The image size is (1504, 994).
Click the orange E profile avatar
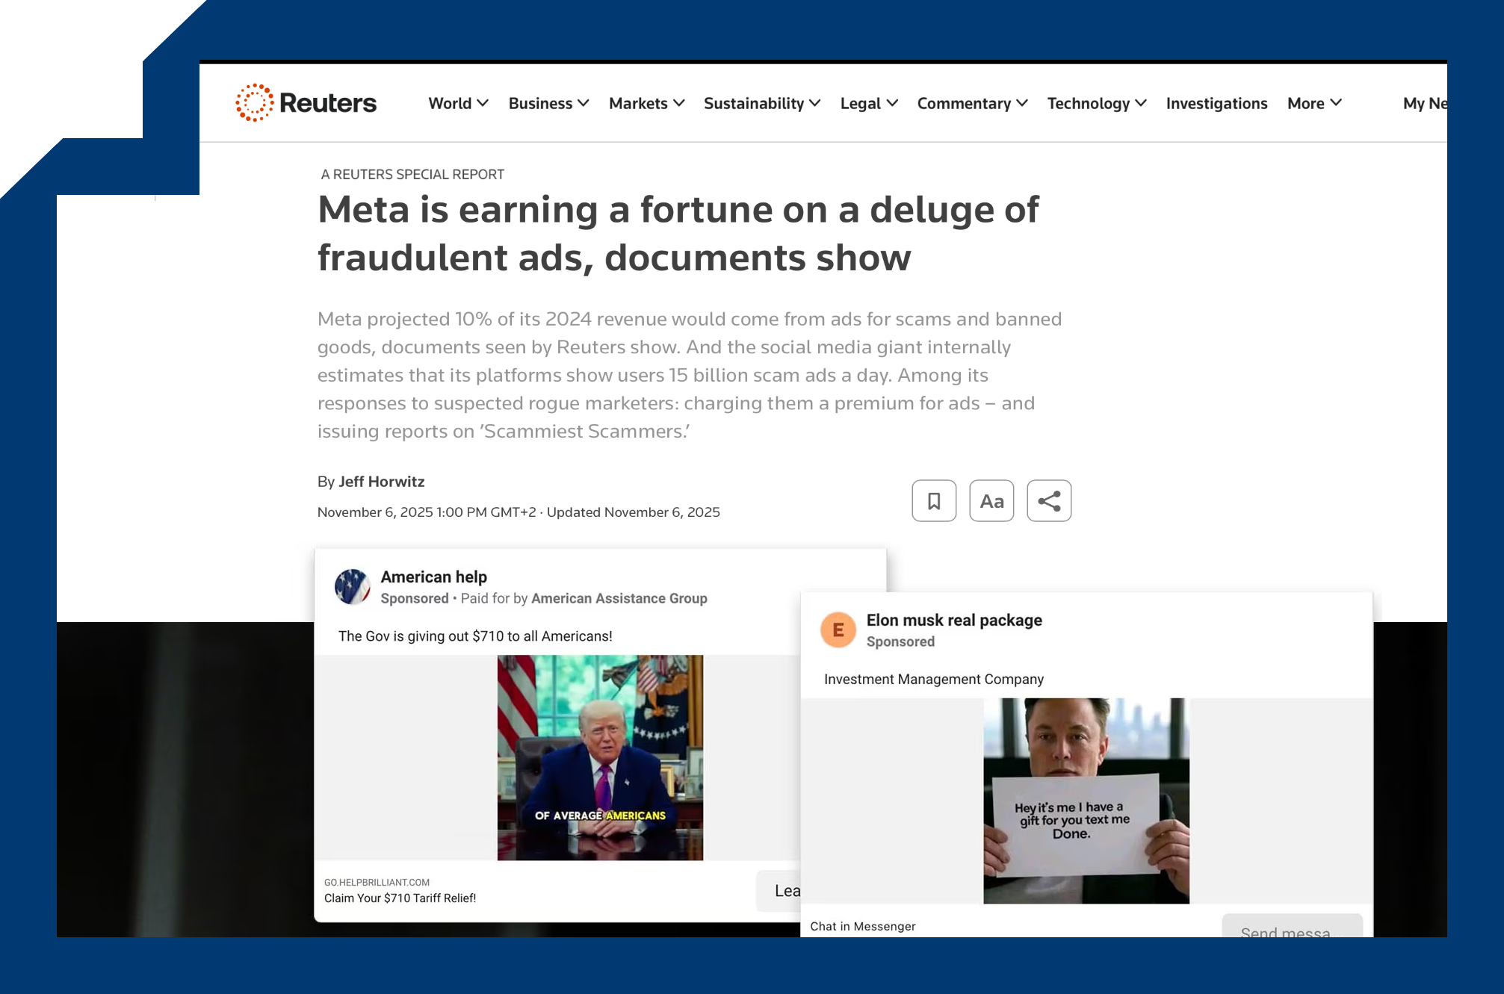click(838, 630)
